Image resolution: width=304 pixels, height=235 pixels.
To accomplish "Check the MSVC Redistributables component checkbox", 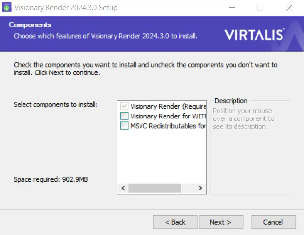I will point(124,126).
